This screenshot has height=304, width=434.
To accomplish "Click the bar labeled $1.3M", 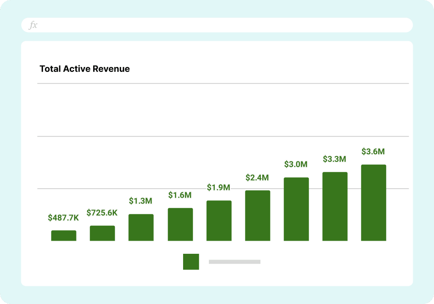I will pyautogui.click(x=141, y=228).
